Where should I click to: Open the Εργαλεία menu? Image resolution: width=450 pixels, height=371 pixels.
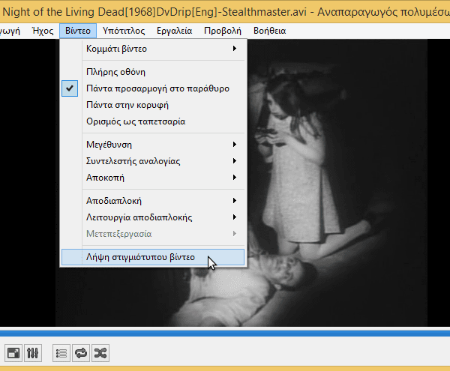point(174,31)
